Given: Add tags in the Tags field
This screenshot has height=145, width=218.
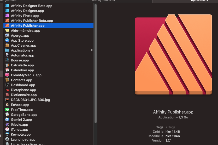Looking at the screenshot, I should click(172, 127).
